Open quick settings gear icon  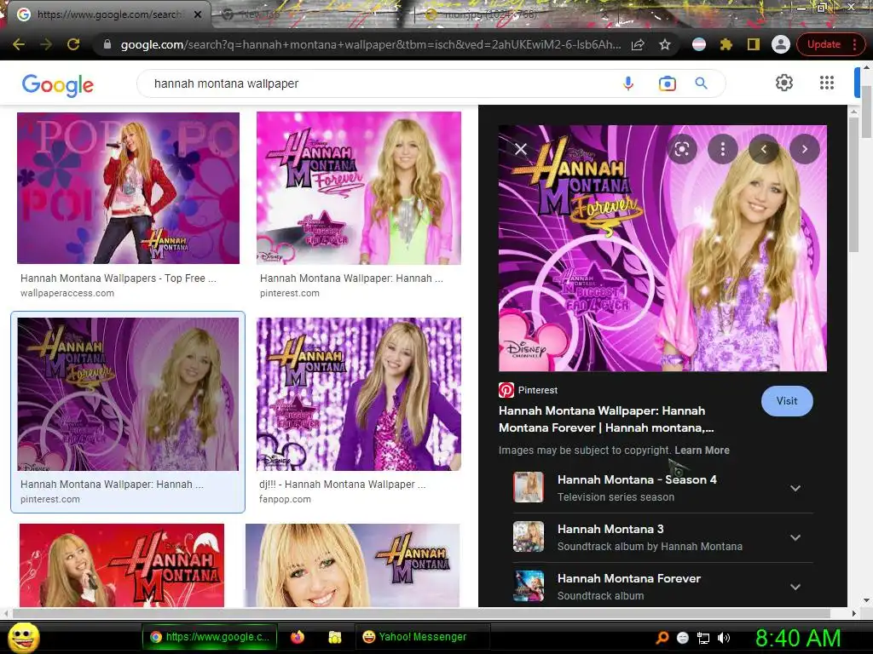tap(784, 83)
